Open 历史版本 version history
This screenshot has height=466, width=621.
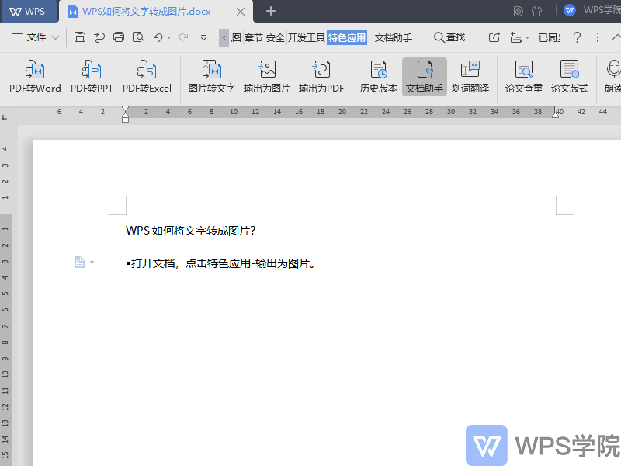[378, 77]
